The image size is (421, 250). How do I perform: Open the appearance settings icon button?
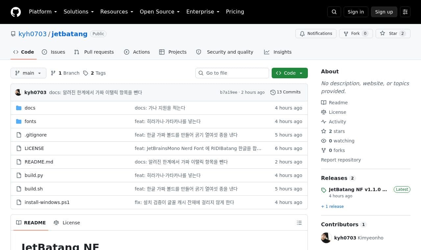[405, 12]
